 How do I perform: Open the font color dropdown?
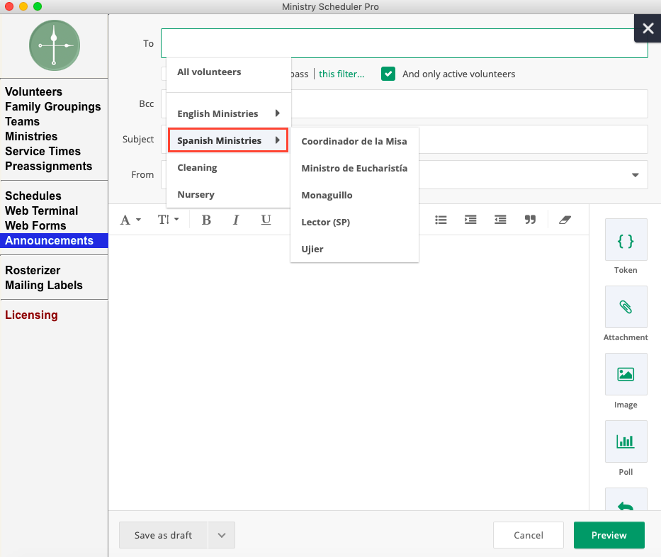(x=130, y=220)
